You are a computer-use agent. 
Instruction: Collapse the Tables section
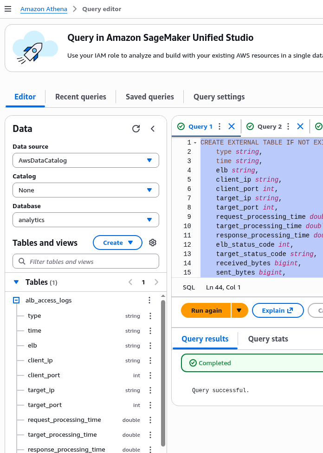click(x=16, y=282)
